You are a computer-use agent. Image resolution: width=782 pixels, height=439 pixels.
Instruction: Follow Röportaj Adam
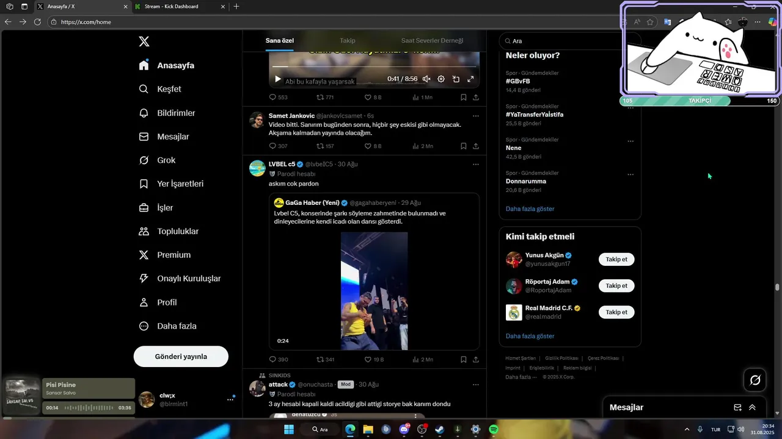(616, 285)
